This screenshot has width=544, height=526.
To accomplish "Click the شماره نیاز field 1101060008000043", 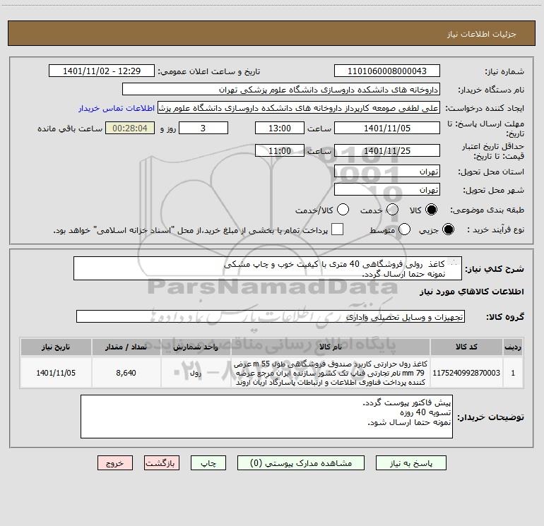I will pos(387,71).
